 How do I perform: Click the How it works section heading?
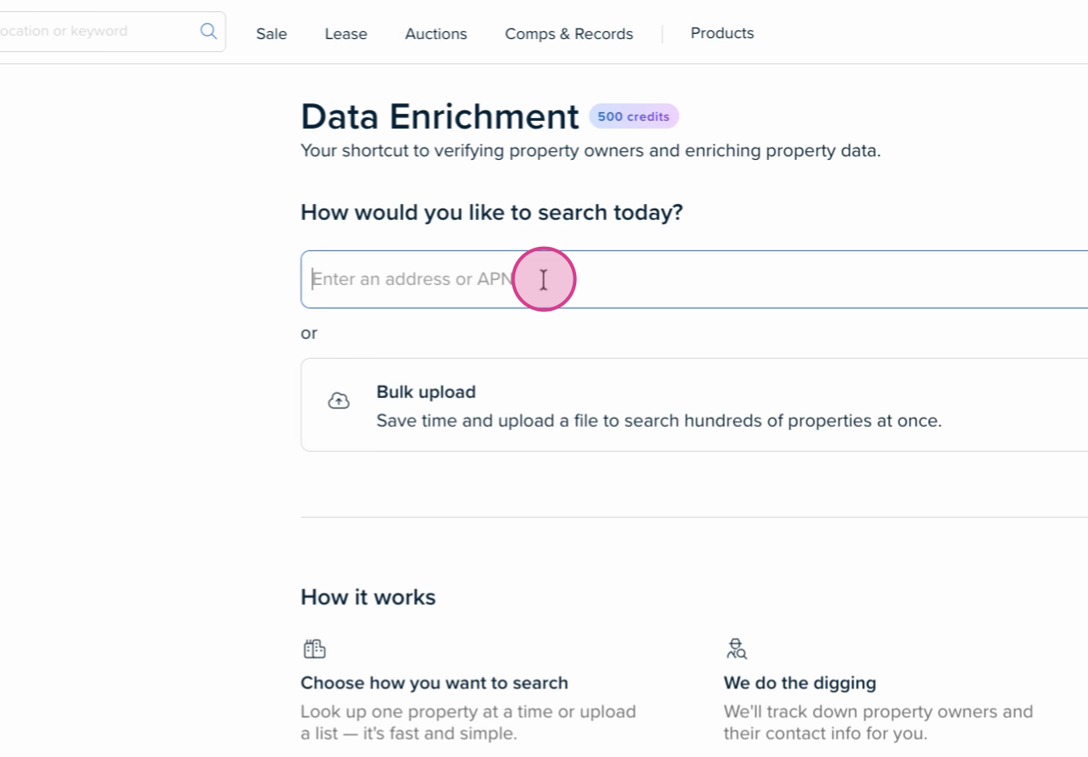point(368,597)
